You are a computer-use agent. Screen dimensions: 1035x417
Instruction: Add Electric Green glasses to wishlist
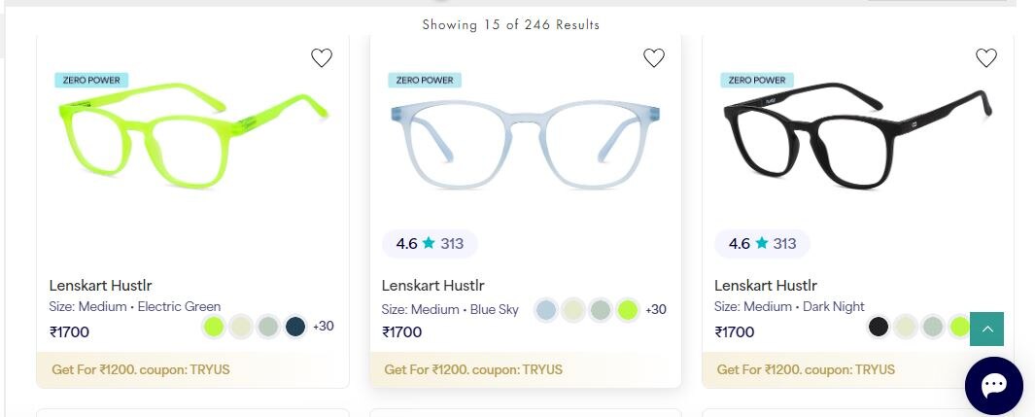coord(322,58)
